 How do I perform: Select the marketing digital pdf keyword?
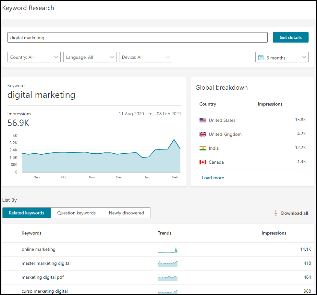pos(43,277)
